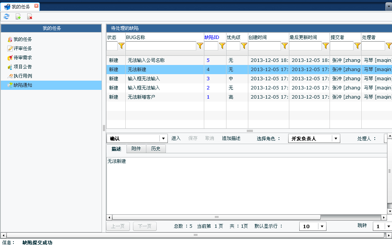This screenshot has width=392, height=245.
Task: Click the 追加描述 button
Action: [231, 138]
